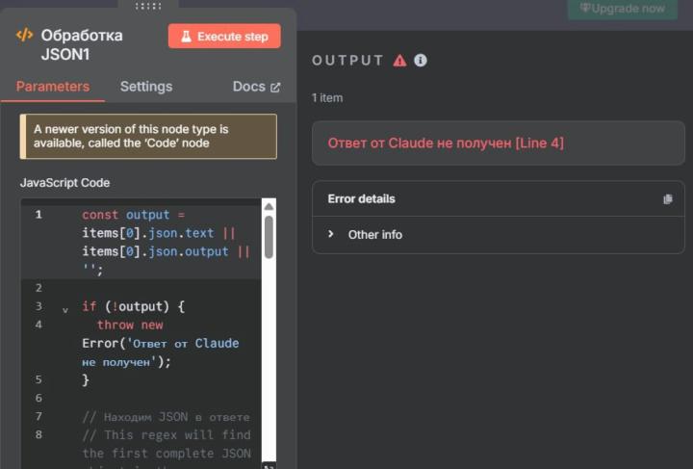Viewport: 693px width, 469px height.
Task: Click the info icon beside OUTPUT
Action: click(x=421, y=61)
